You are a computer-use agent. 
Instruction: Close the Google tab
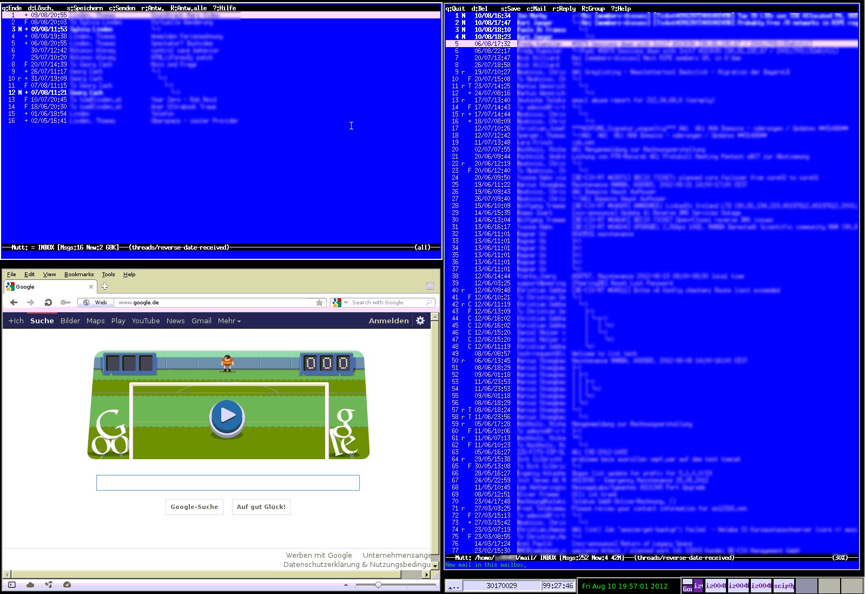click(x=91, y=286)
